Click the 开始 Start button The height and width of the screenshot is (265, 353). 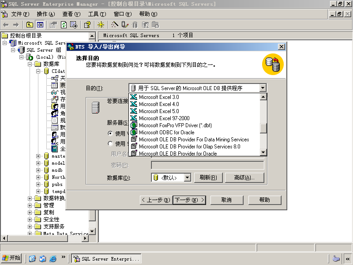[x=11, y=258]
